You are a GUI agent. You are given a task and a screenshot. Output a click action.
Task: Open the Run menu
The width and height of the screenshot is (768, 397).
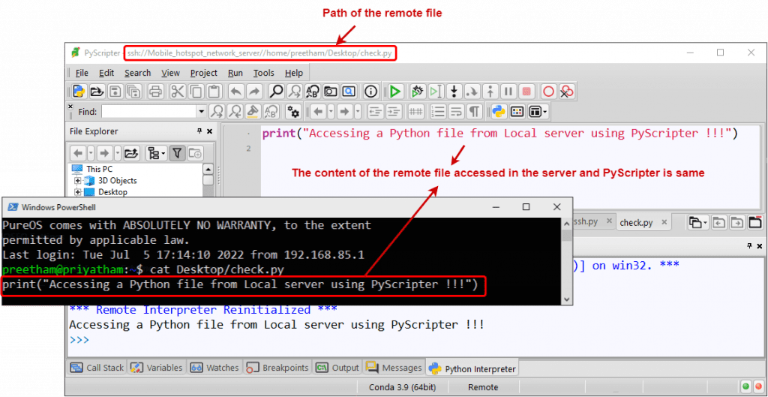(235, 73)
